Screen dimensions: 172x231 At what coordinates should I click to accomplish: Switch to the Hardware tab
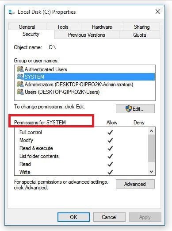click(x=102, y=27)
